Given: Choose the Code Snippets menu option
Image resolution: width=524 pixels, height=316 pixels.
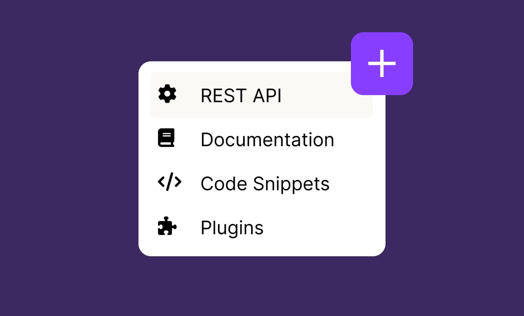Looking at the screenshot, I should [265, 184].
